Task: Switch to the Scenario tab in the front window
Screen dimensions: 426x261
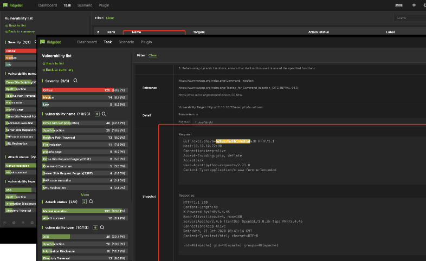Action: coord(126,42)
